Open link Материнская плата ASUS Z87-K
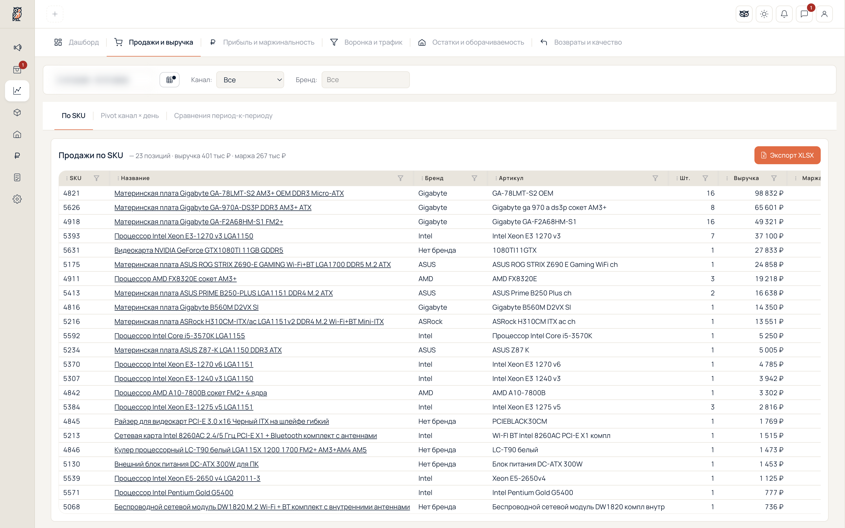845x528 pixels. [x=198, y=350]
